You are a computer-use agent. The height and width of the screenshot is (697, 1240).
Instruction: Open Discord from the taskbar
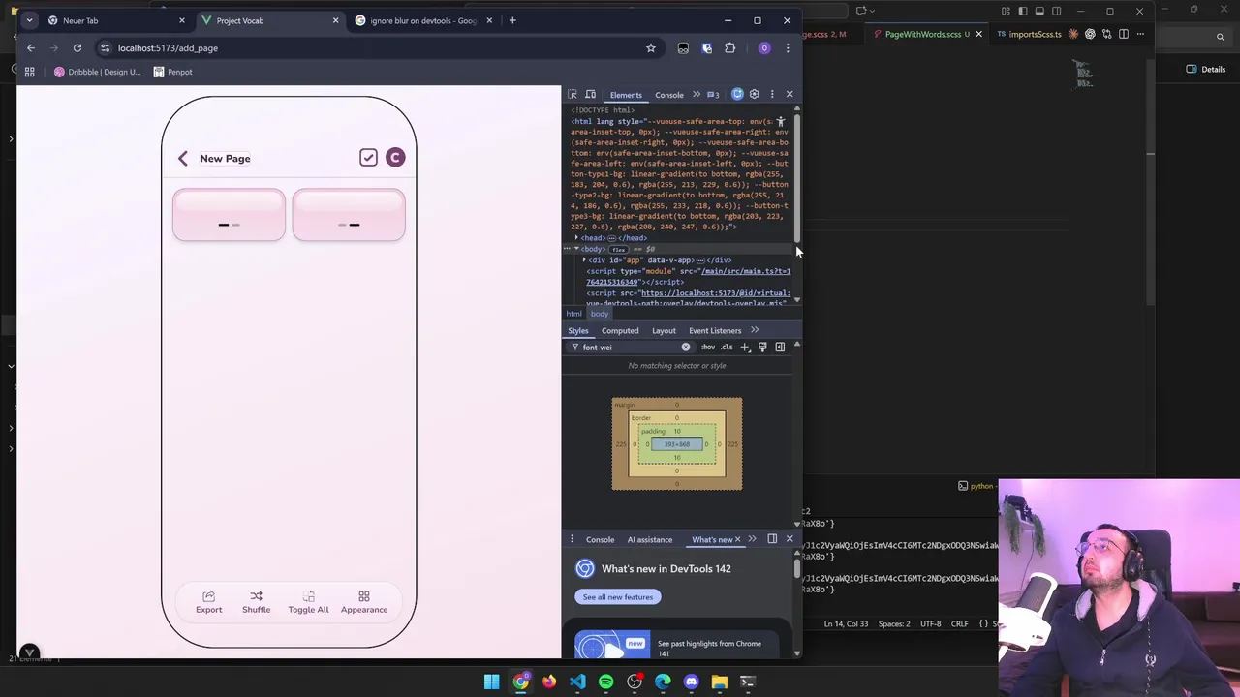pyautogui.click(x=691, y=682)
